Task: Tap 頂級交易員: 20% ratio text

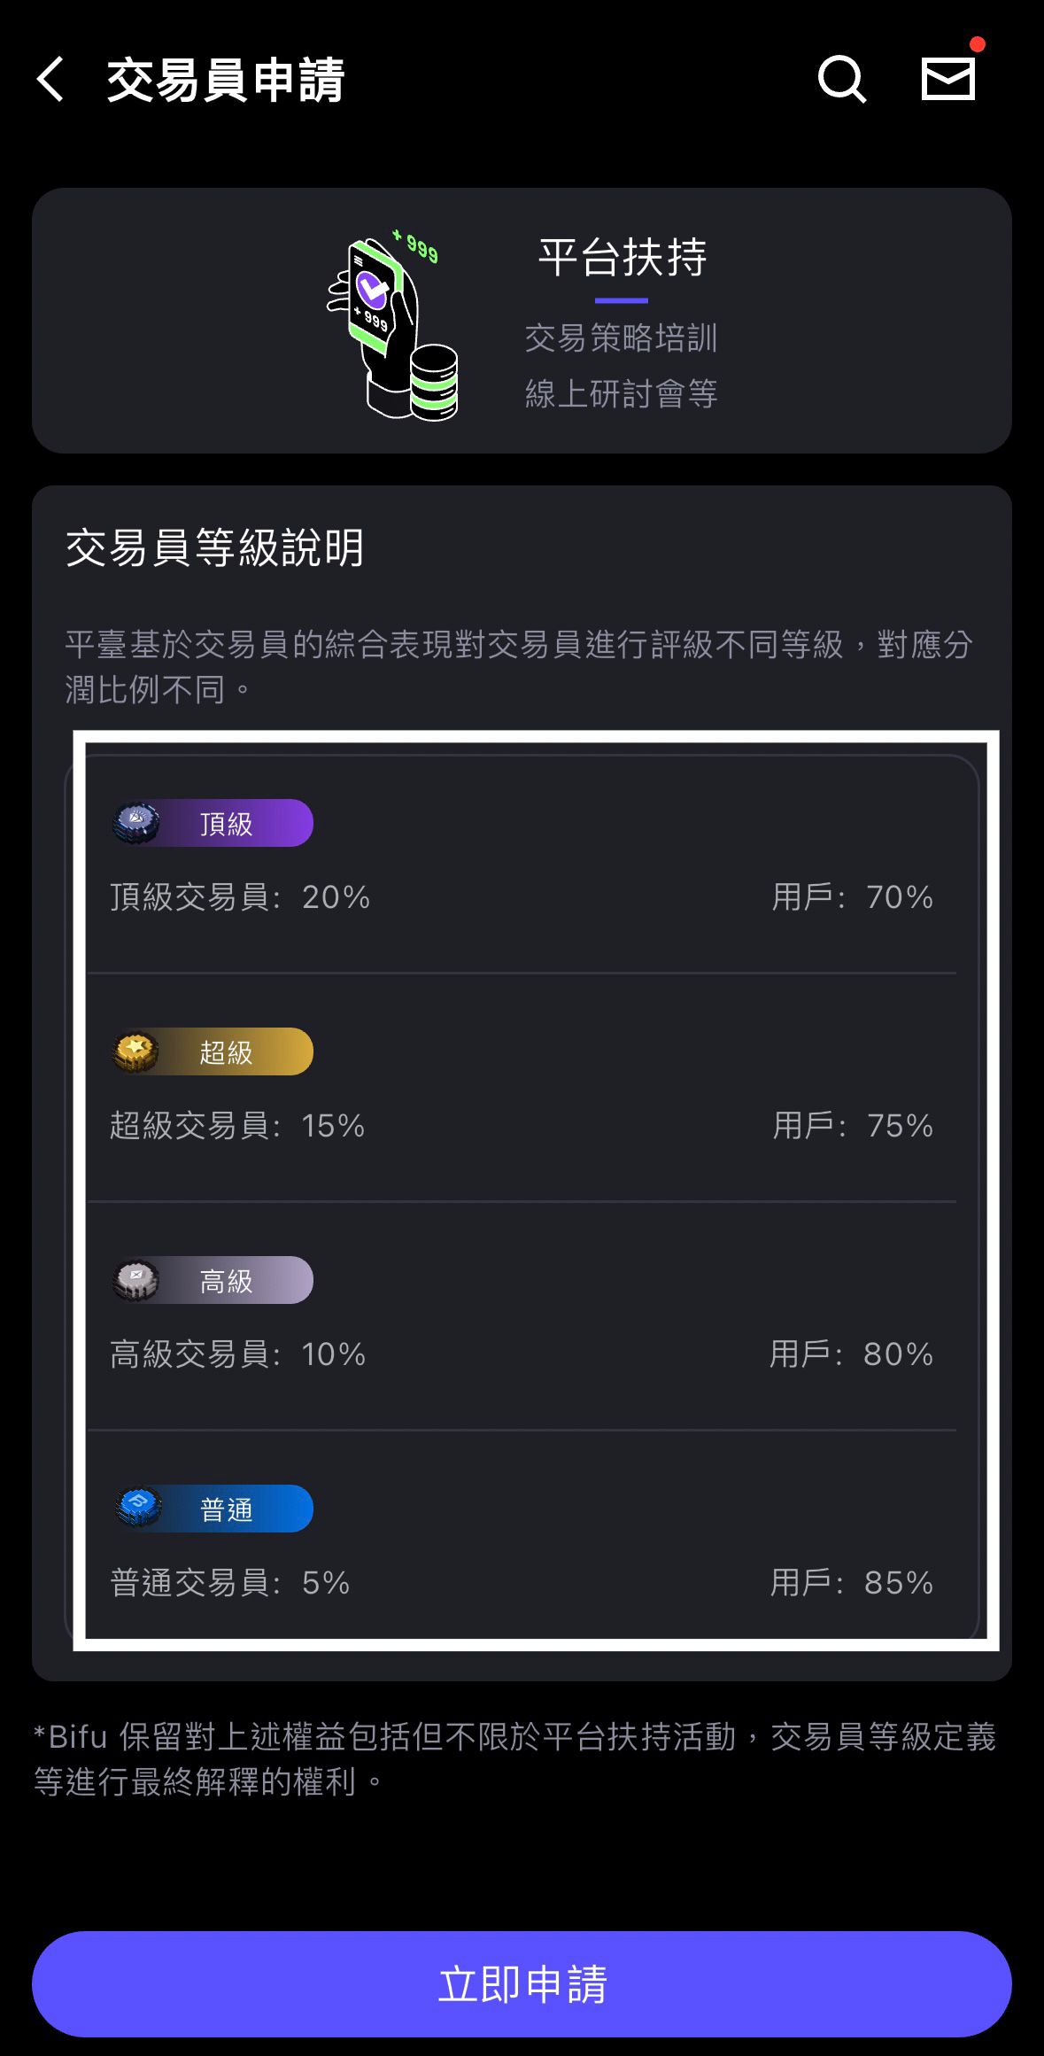Action: point(240,897)
